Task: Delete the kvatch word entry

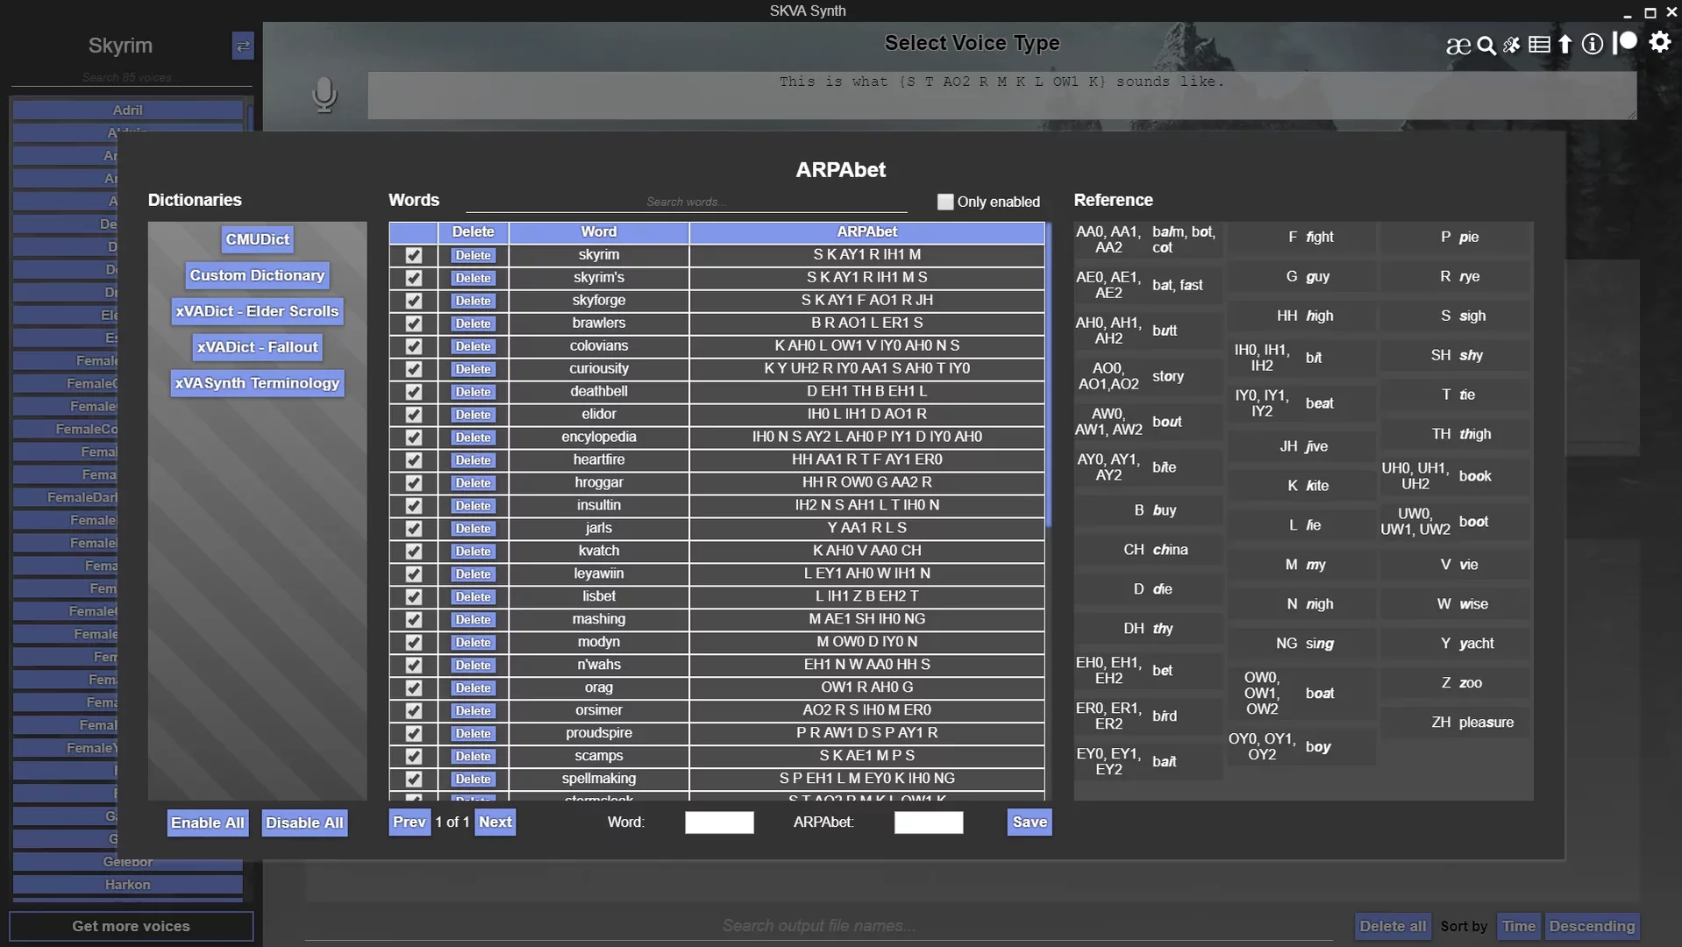Action: tap(473, 552)
